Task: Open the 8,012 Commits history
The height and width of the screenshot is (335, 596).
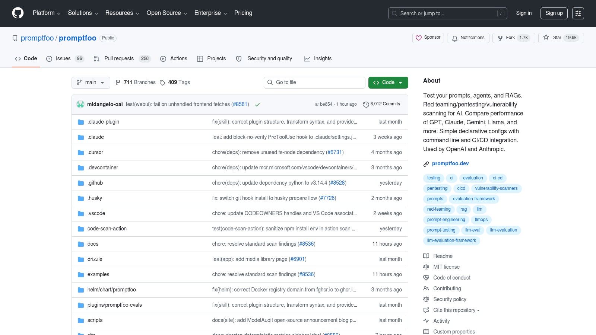Action: [381, 104]
